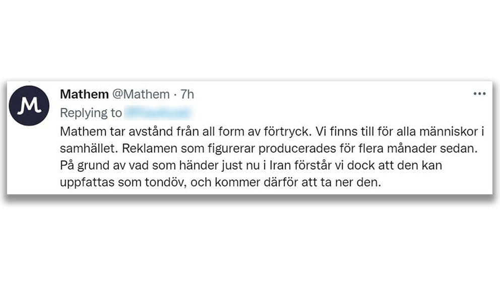Click the 'Replying to' label

[91, 113]
